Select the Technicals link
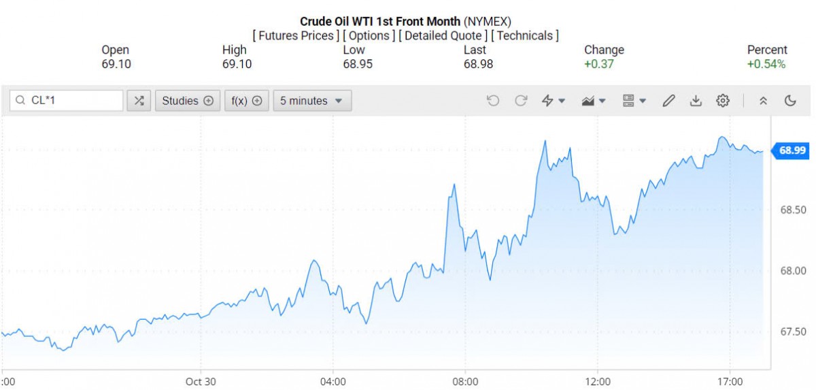This screenshot has height=390, width=816. click(x=525, y=35)
